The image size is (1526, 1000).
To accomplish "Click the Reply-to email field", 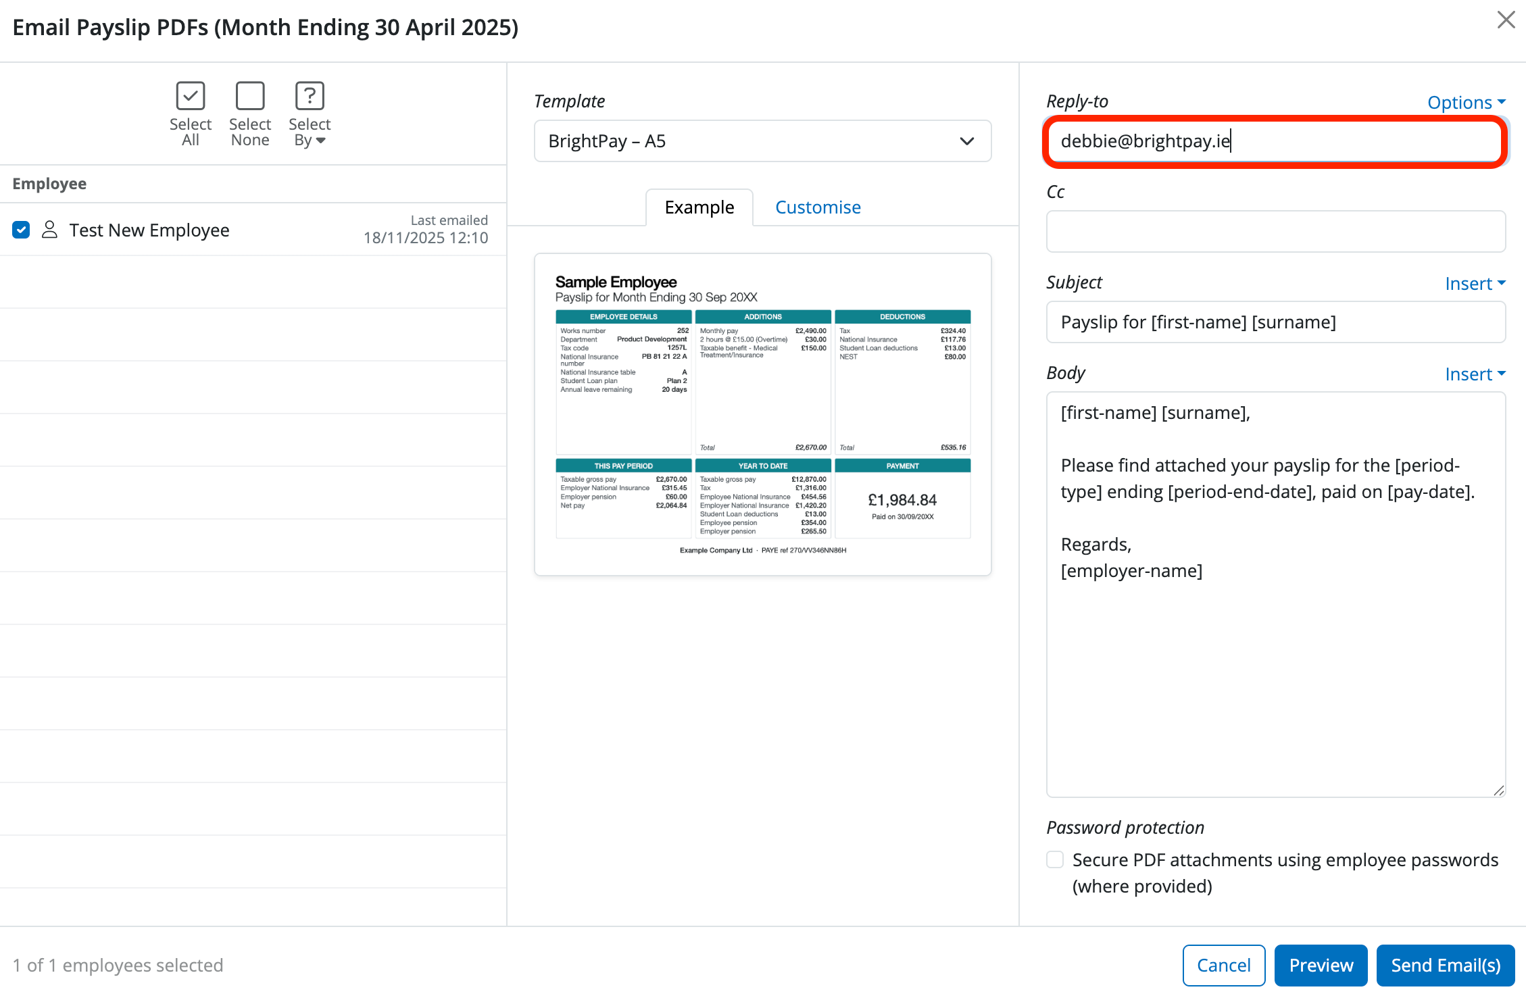I will point(1275,141).
